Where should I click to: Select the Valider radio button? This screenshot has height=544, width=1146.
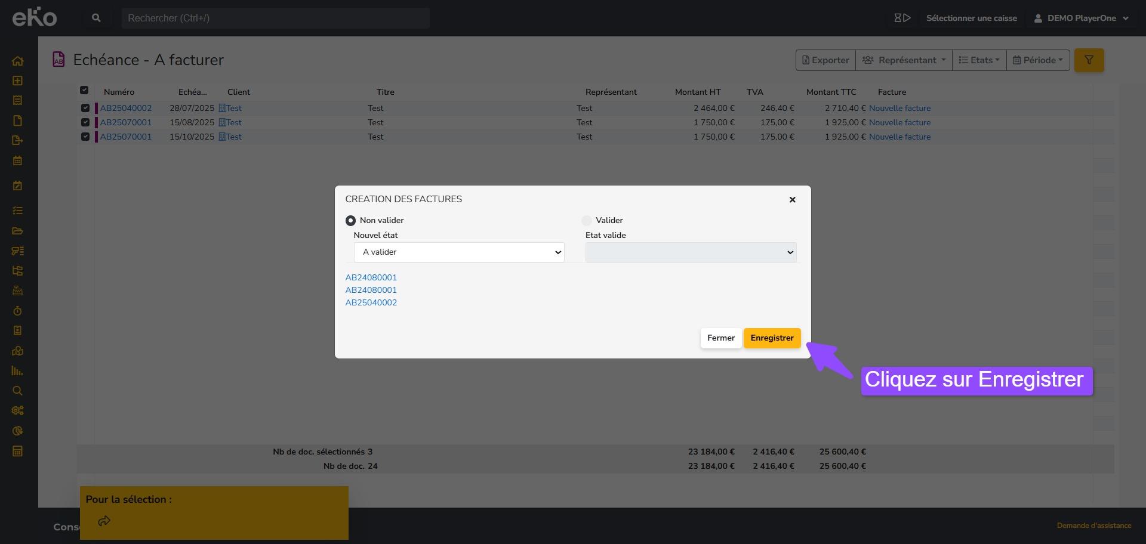[x=587, y=221]
